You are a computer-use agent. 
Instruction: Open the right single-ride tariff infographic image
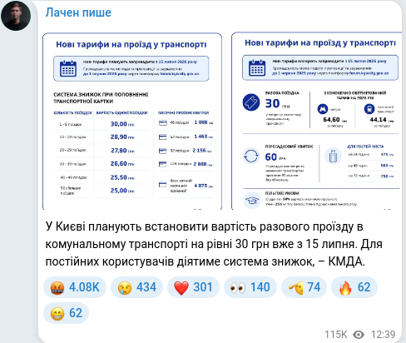tap(316, 121)
